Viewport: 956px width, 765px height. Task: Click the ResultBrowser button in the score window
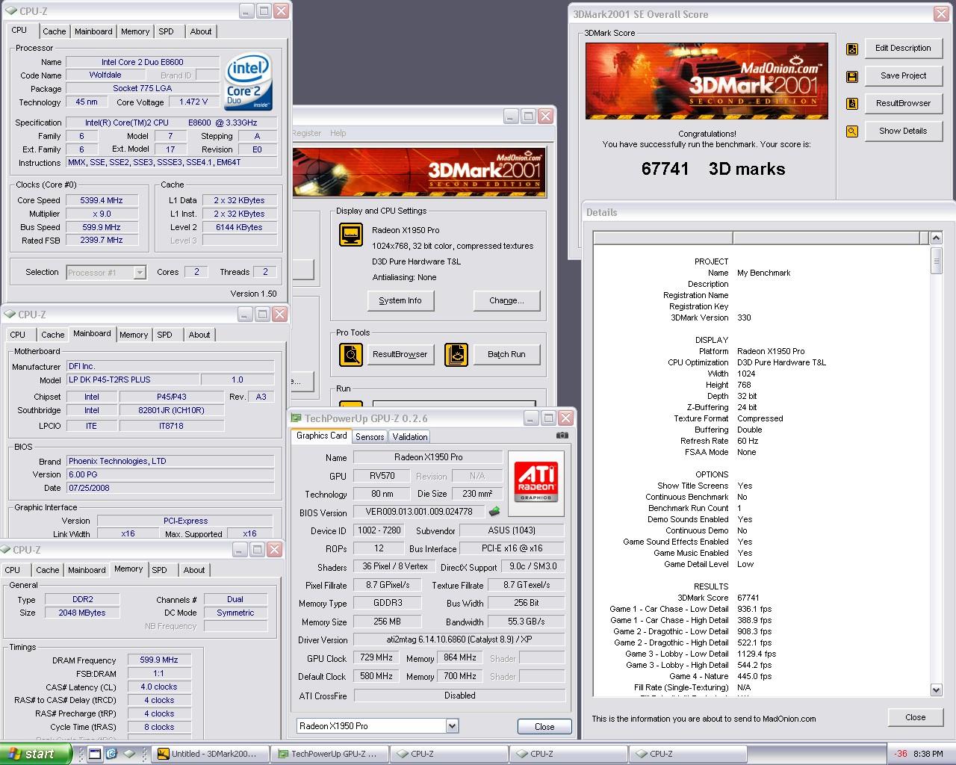click(903, 104)
